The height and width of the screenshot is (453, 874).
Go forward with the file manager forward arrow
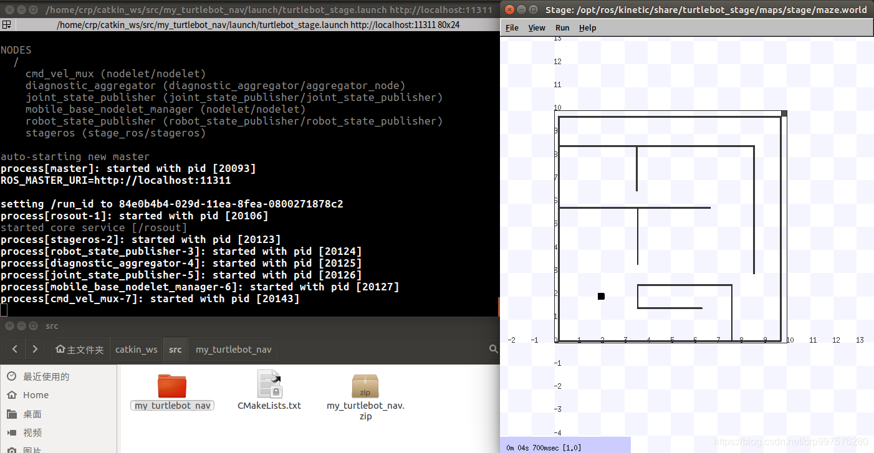click(x=35, y=349)
